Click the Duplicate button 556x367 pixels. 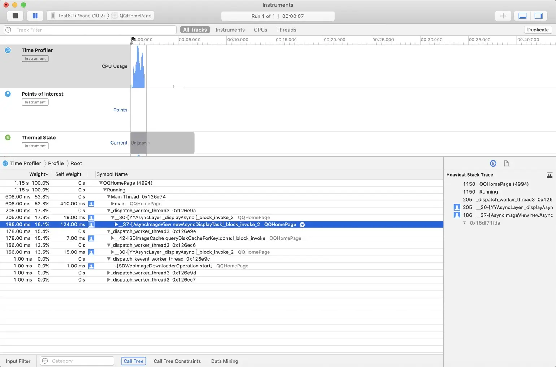pyautogui.click(x=538, y=30)
